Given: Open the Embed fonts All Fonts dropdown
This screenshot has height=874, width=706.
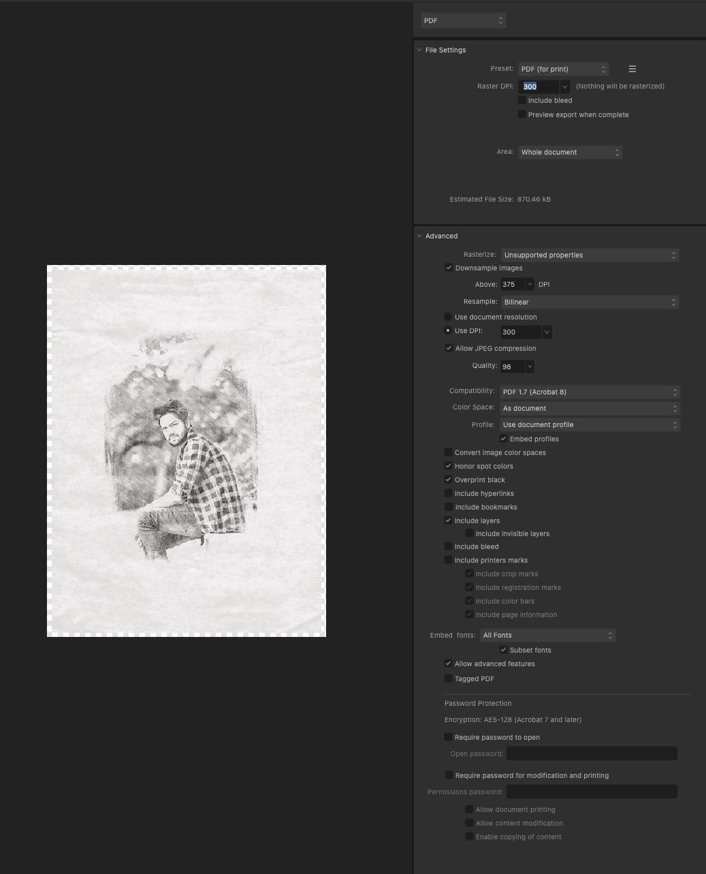Looking at the screenshot, I should pos(547,635).
